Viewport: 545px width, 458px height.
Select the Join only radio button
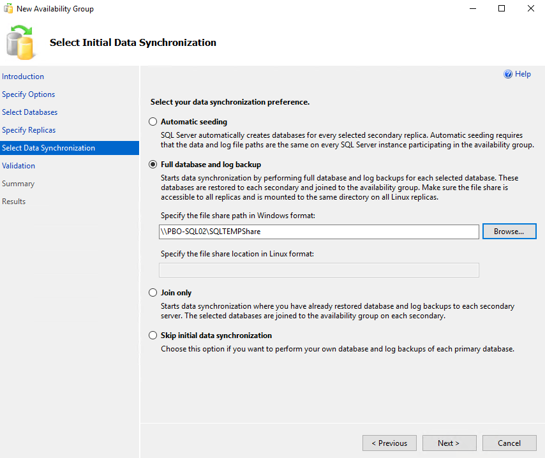153,293
